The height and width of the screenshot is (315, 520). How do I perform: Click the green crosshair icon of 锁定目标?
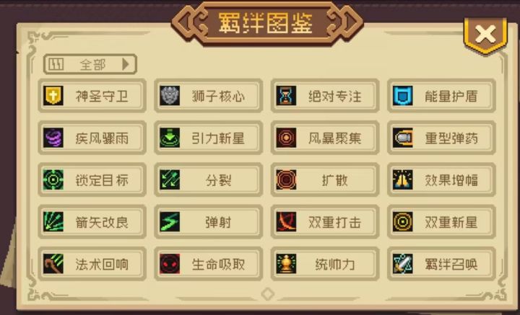(x=53, y=179)
